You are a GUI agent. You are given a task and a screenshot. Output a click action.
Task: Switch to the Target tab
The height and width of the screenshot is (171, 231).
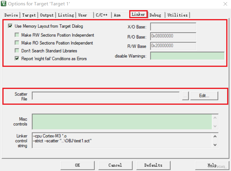pyautogui.click(x=29, y=15)
